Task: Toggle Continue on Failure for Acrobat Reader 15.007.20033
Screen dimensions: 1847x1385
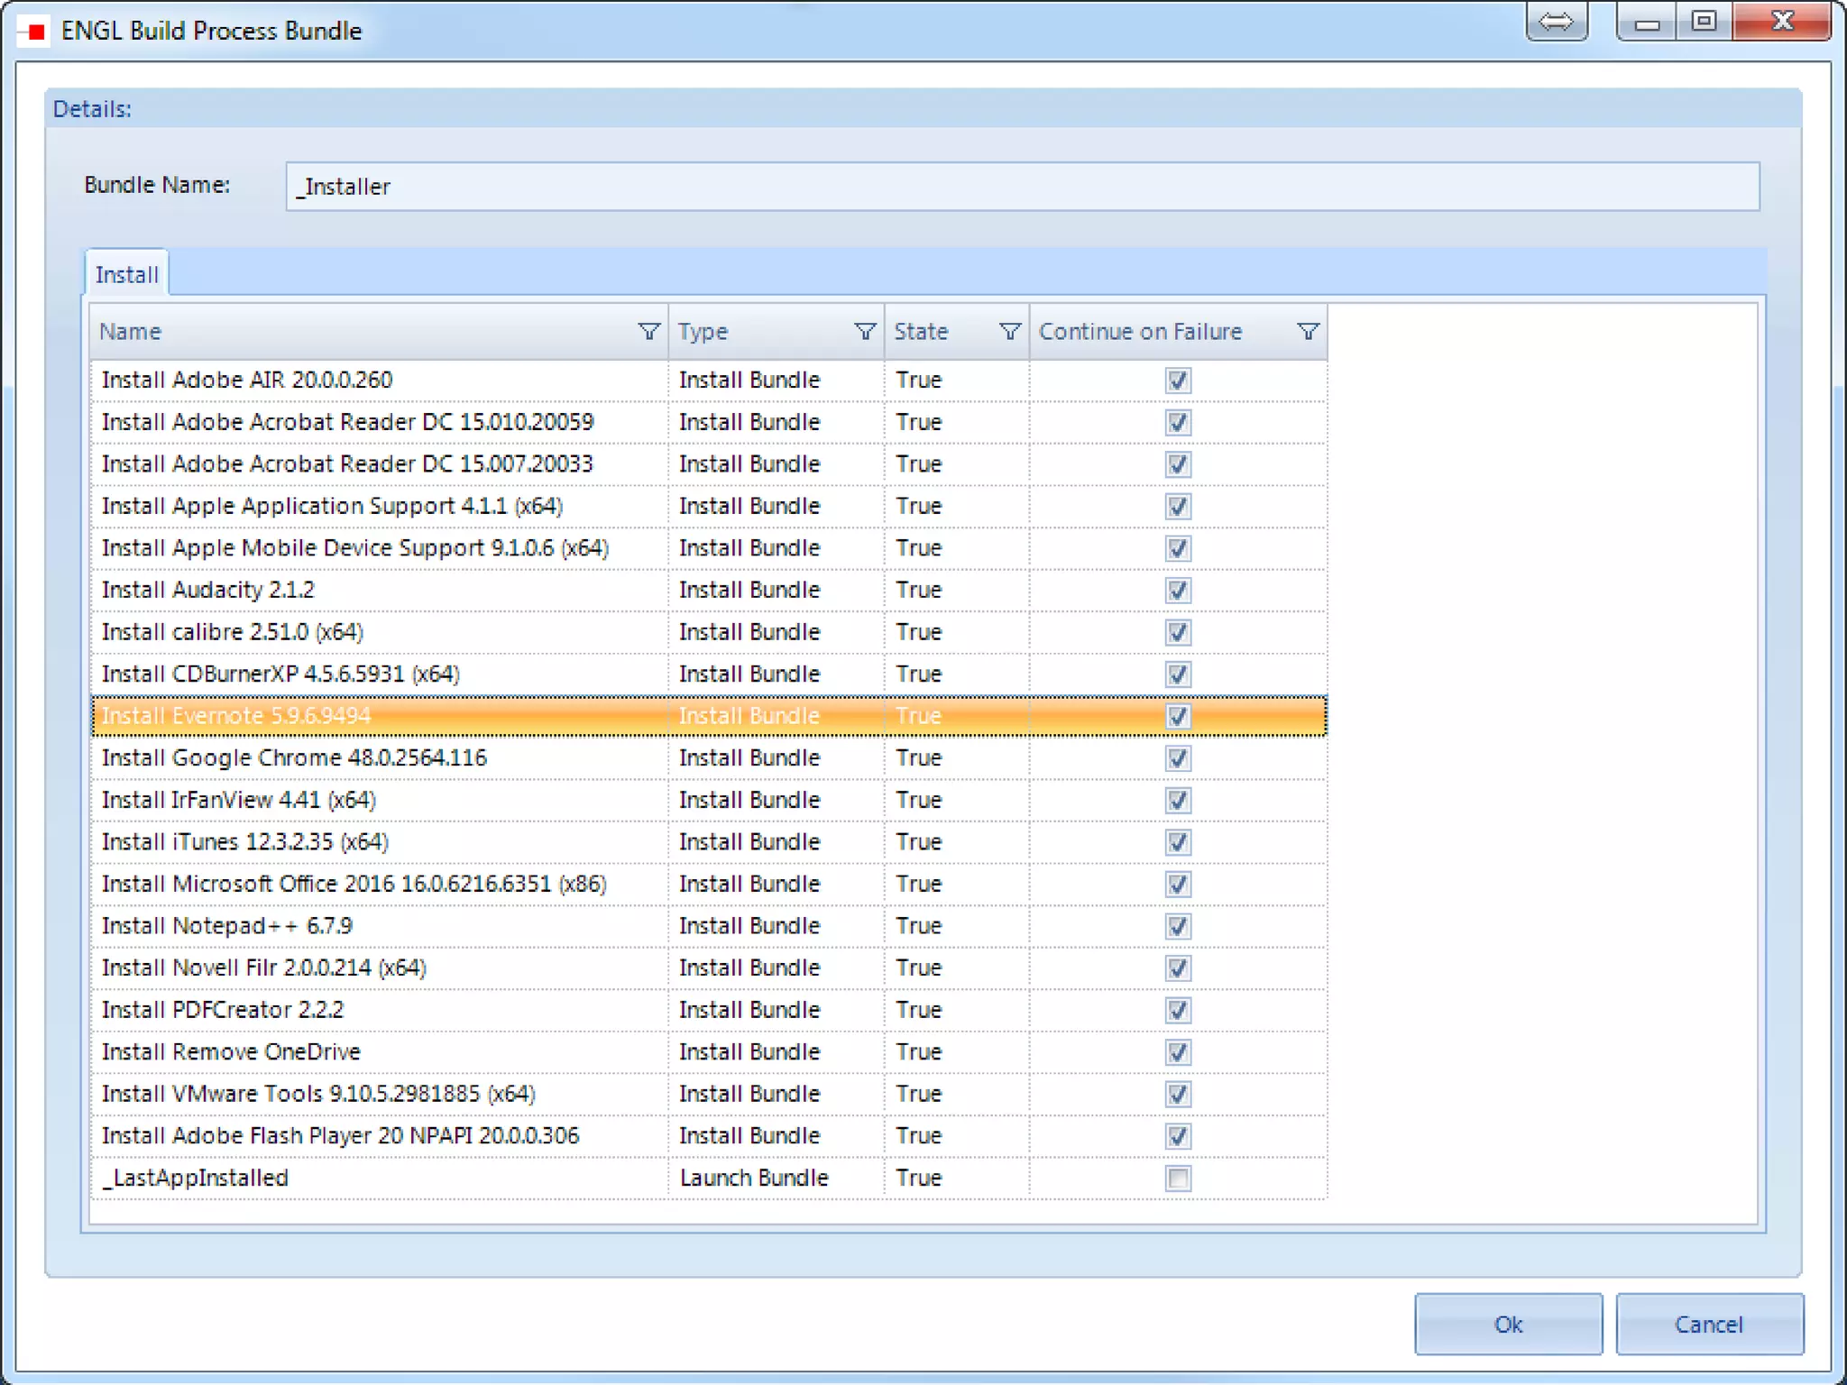Action: (1178, 464)
